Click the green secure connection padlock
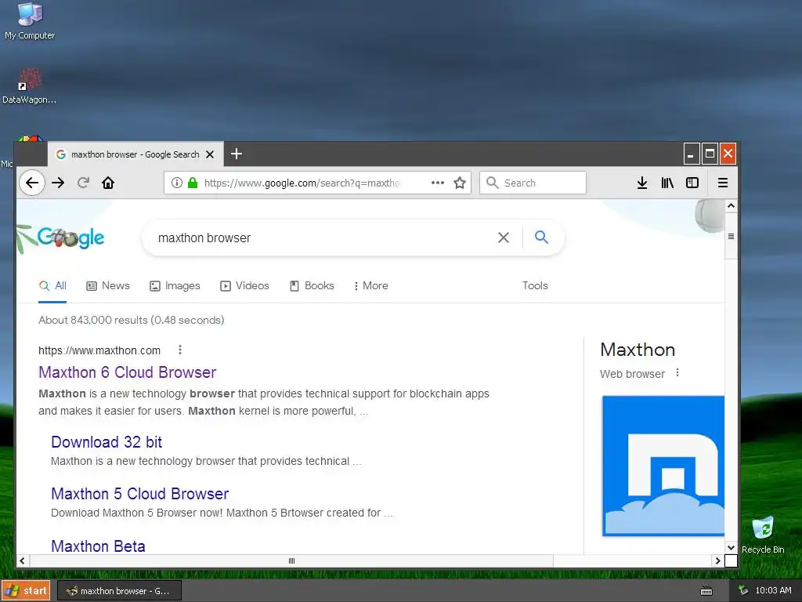802x602 pixels. [193, 183]
